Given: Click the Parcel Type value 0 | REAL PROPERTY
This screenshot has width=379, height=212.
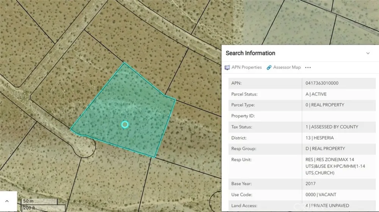Looking at the screenshot, I should (x=325, y=105).
